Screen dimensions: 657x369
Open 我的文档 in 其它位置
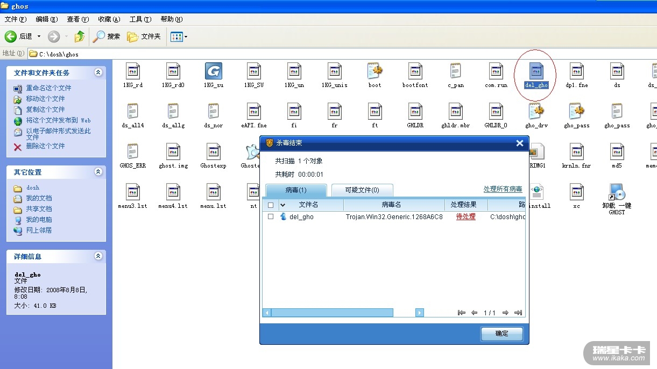(39, 198)
